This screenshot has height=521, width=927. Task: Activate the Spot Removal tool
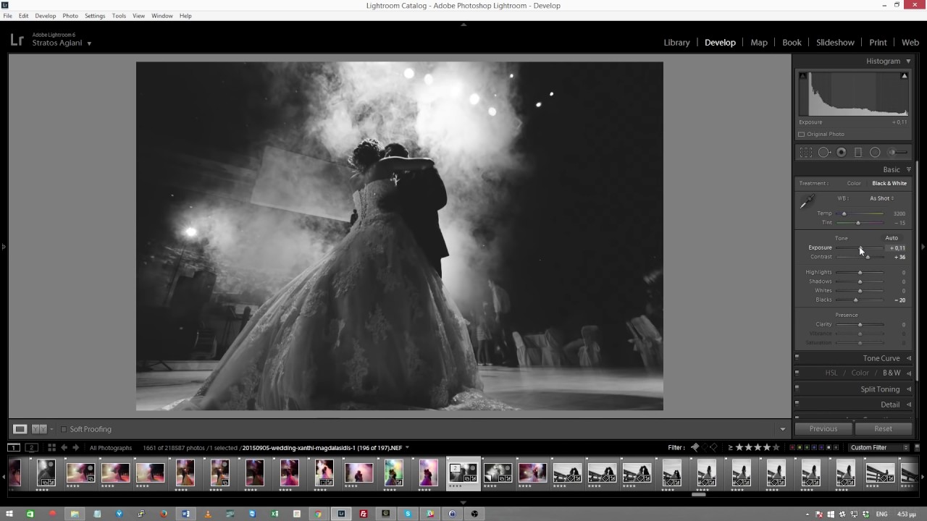[824, 153]
